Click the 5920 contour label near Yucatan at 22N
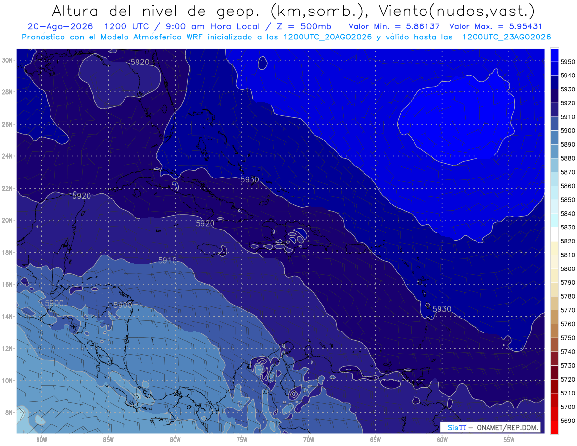This screenshot has height=446, width=577. pyautogui.click(x=81, y=196)
